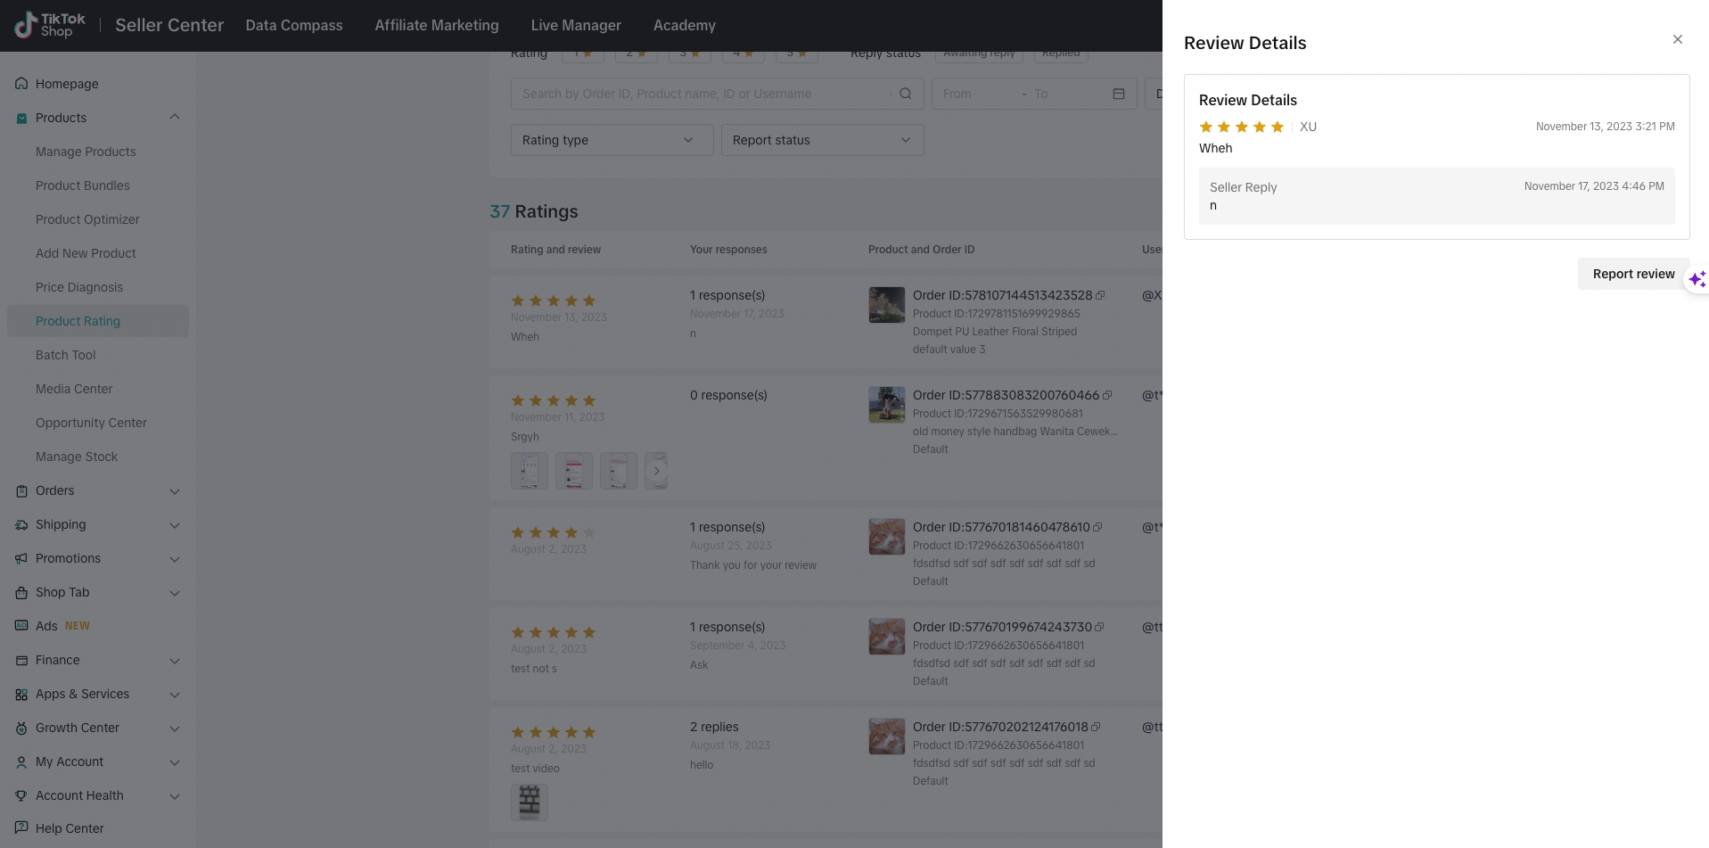The height and width of the screenshot is (848, 1709).
Task: Filter by Awaiting reply status
Action: click(x=979, y=54)
